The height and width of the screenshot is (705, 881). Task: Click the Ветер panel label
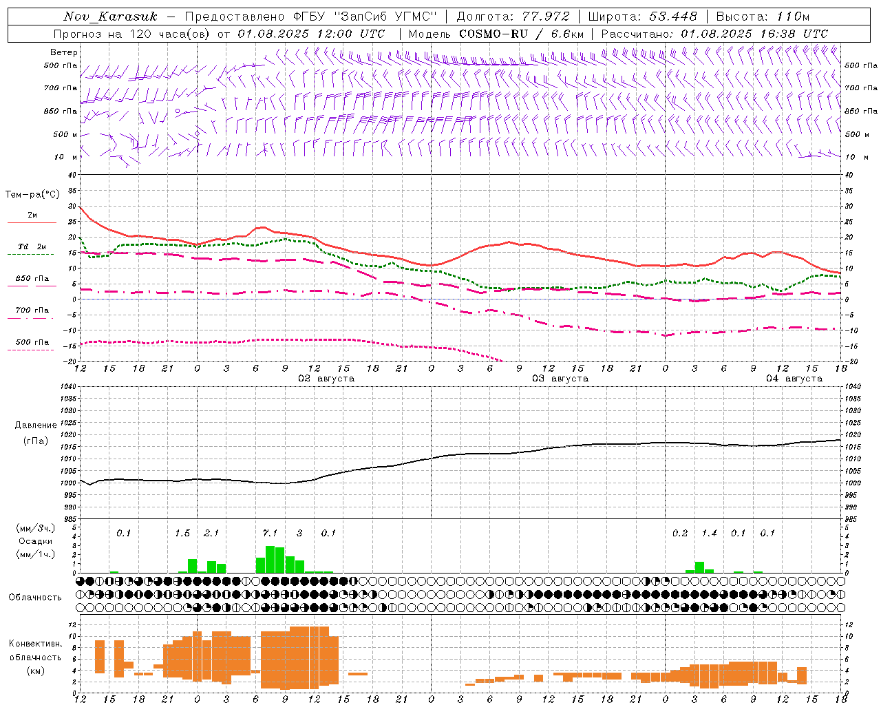[x=64, y=52]
